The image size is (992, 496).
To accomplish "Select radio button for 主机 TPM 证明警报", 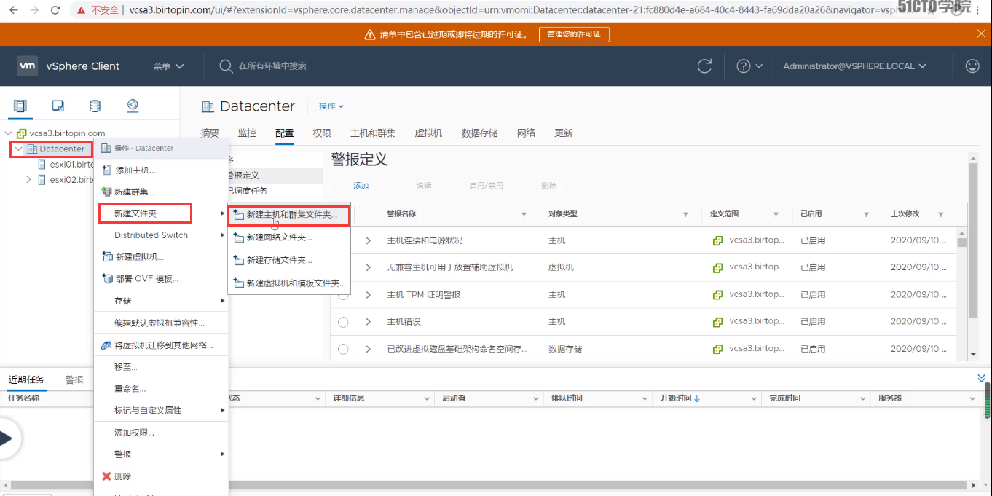I will pyautogui.click(x=343, y=295).
